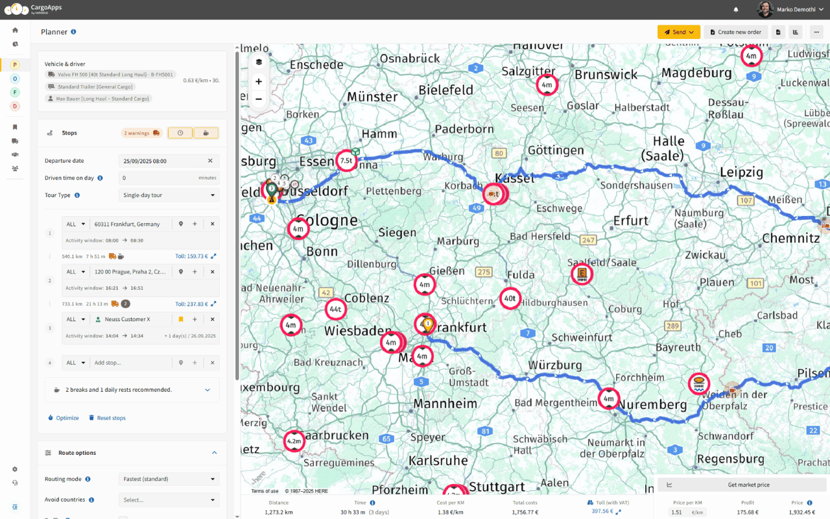This screenshot has height=519, width=830.
Task: Select the bookmark icon in the left sidebar
Action: click(x=14, y=127)
